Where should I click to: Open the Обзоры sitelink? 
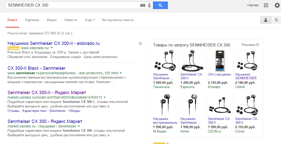click(x=74, y=111)
